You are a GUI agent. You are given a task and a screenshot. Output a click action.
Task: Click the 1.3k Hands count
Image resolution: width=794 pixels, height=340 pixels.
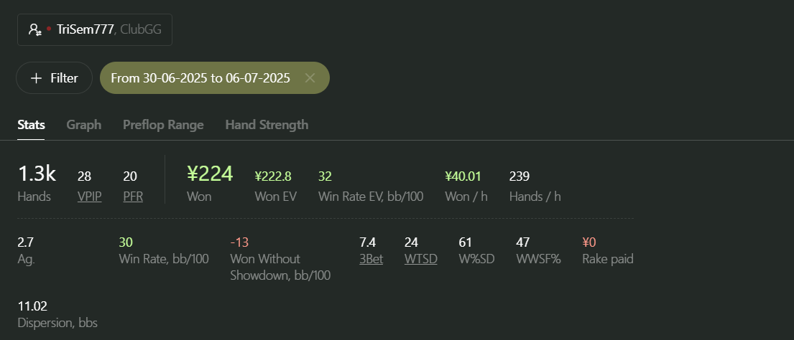(x=37, y=174)
